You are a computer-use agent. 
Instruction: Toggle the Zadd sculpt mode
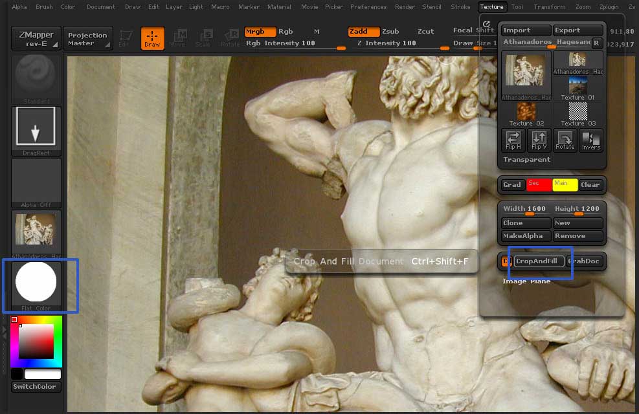[x=363, y=32]
